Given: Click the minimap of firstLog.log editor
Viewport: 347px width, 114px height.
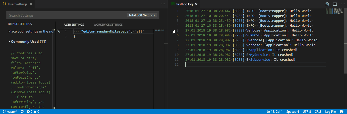Looking at the screenshot, I should pyautogui.click(x=334, y=11).
